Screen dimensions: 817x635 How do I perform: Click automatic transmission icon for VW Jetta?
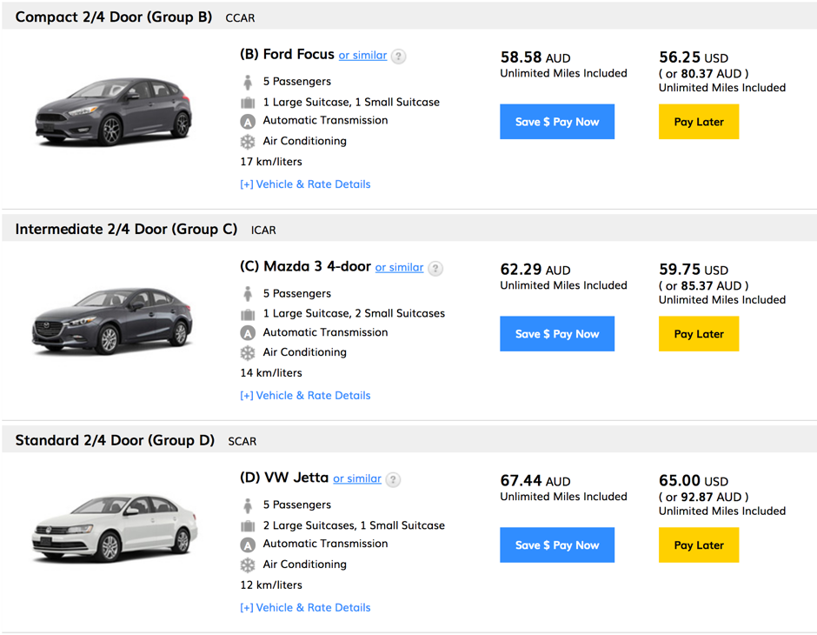click(248, 545)
